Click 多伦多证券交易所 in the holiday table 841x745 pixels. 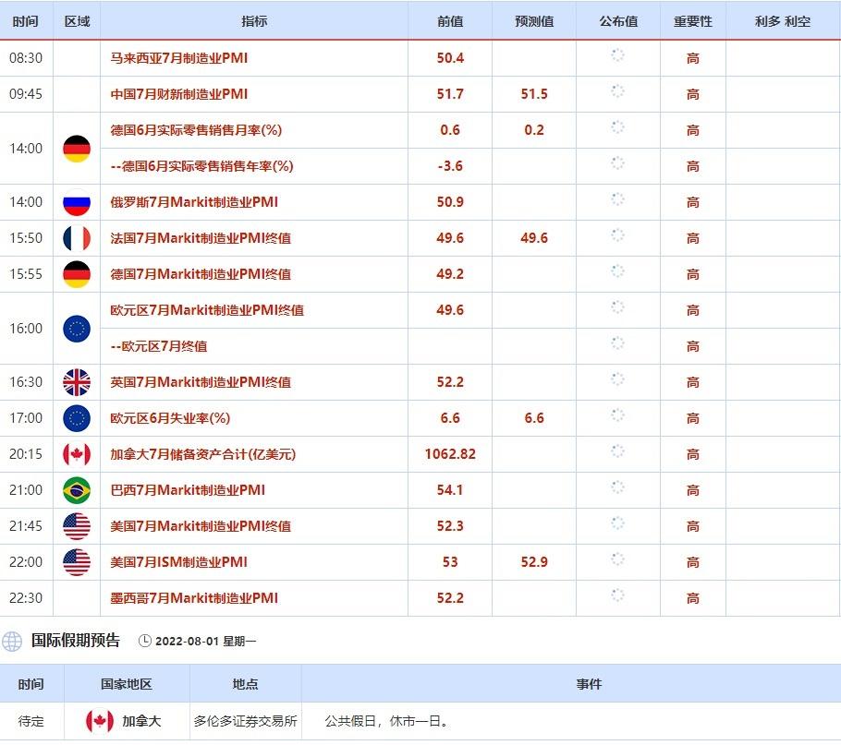pos(245,721)
